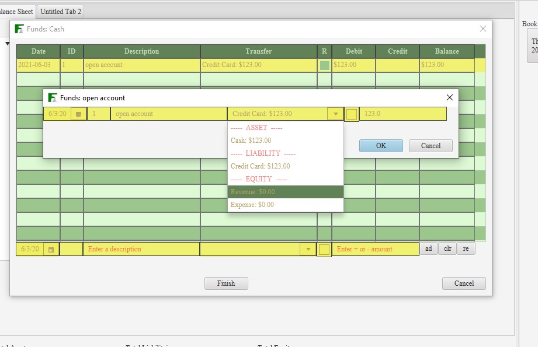
Task: Click the 're' button beside clr
Action: tap(466, 248)
